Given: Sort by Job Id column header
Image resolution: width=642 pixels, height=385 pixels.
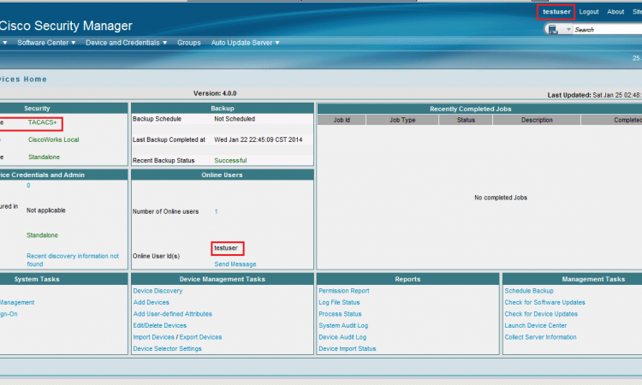Looking at the screenshot, I should coord(342,120).
